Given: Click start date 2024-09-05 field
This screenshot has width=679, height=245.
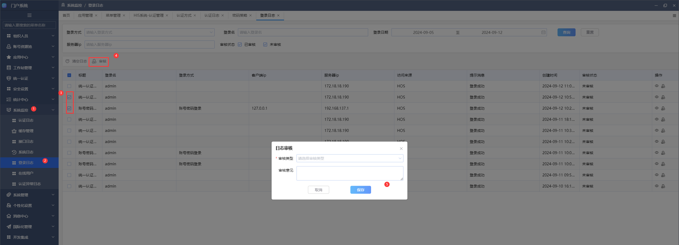Looking at the screenshot, I should pyautogui.click(x=423, y=32).
